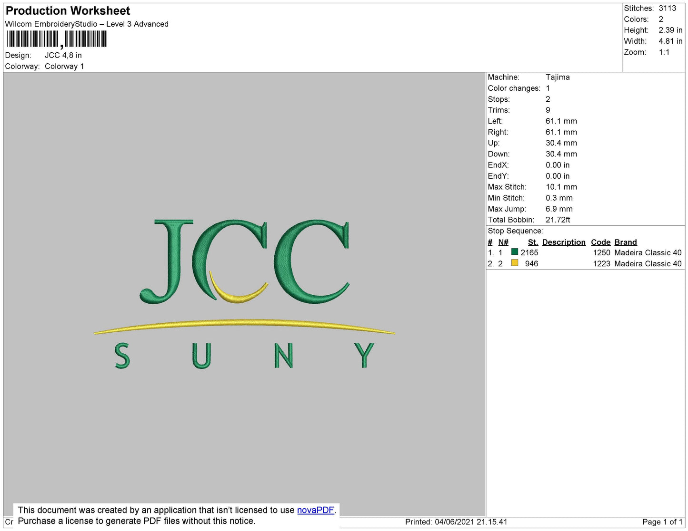Click the Zoom value 1:1
The height and width of the screenshot is (531, 688).
pos(664,52)
